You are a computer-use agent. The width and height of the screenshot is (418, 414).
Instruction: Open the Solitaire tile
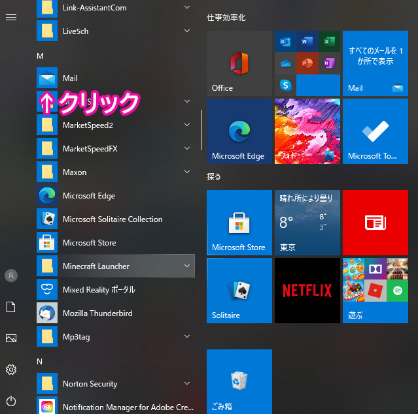click(239, 291)
